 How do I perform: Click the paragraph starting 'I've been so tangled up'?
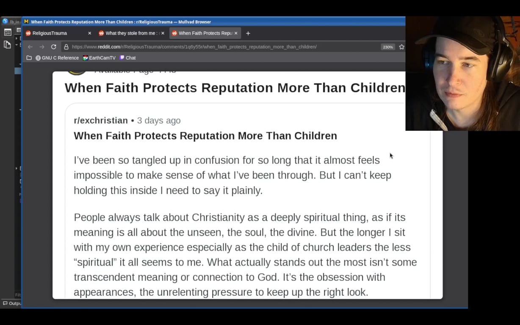click(232, 175)
